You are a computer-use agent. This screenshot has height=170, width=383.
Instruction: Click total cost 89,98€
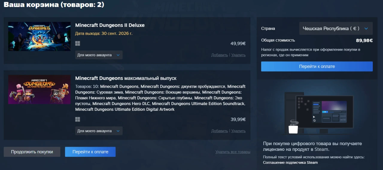[364, 40]
